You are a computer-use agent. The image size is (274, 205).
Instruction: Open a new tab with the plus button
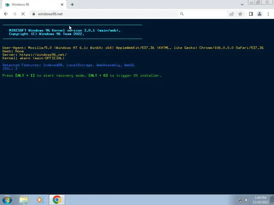[72, 5]
